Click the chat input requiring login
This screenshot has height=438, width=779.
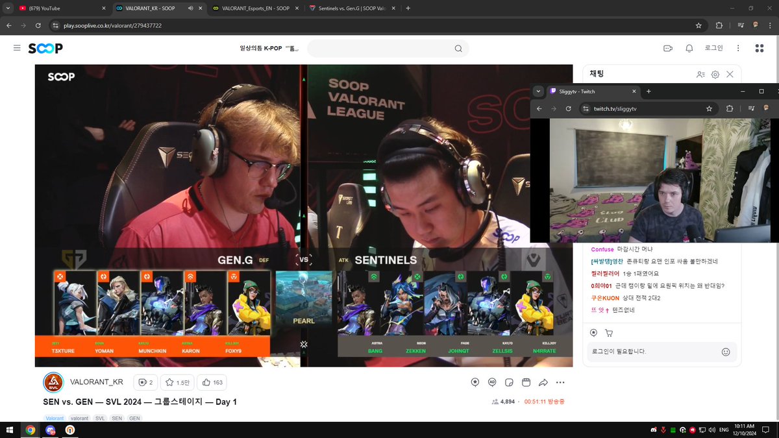coord(654,352)
